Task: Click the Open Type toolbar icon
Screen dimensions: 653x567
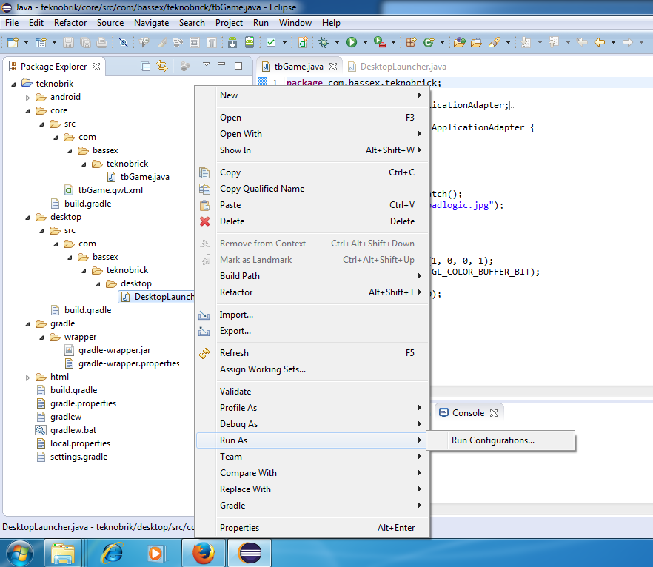Action: (460, 42)
